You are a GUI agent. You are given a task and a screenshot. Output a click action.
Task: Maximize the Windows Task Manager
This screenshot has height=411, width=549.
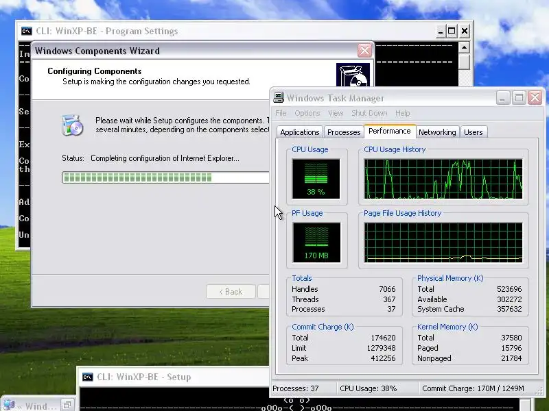pos(519,98)
